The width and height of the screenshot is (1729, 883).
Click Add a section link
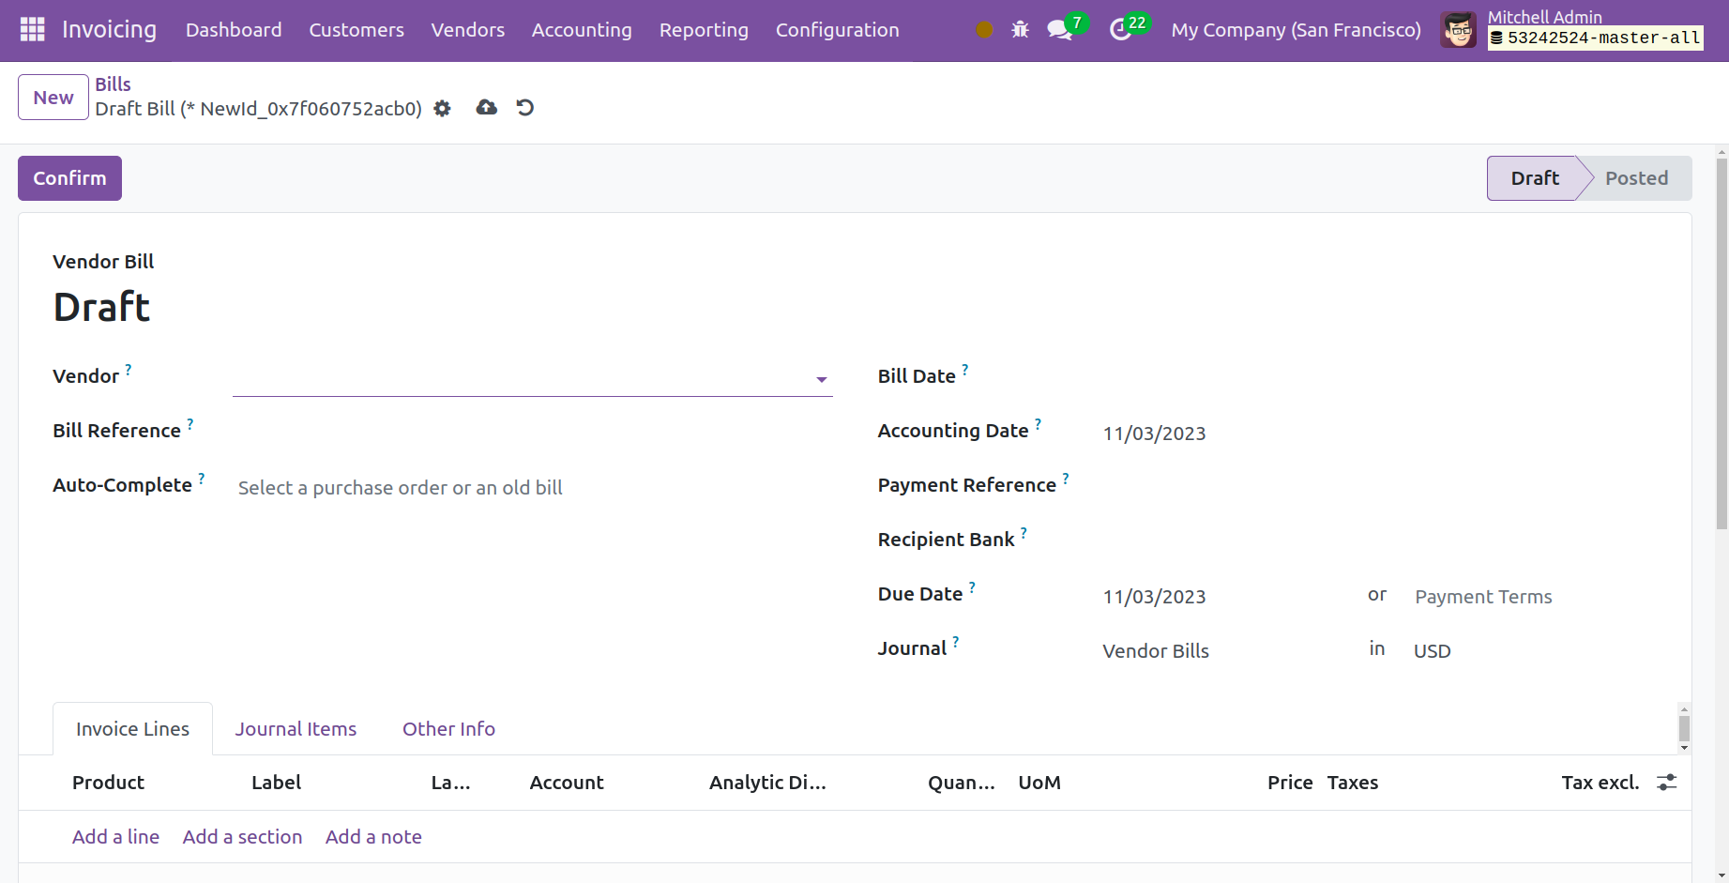(242, 837)
